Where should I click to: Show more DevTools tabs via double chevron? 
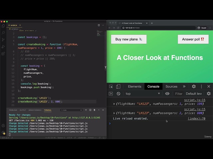point(184,86)
